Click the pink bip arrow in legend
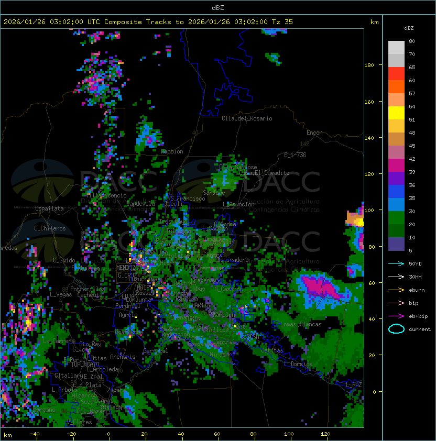Viewport: 436px width, 441px height. point(396,303)
